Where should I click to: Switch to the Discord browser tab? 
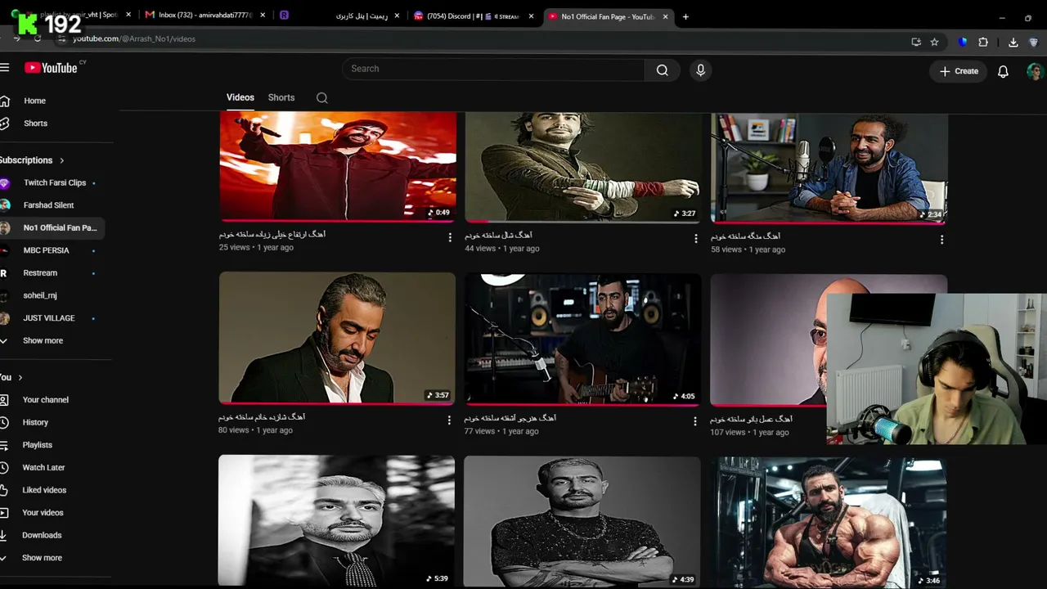click(x=474, y=16)
